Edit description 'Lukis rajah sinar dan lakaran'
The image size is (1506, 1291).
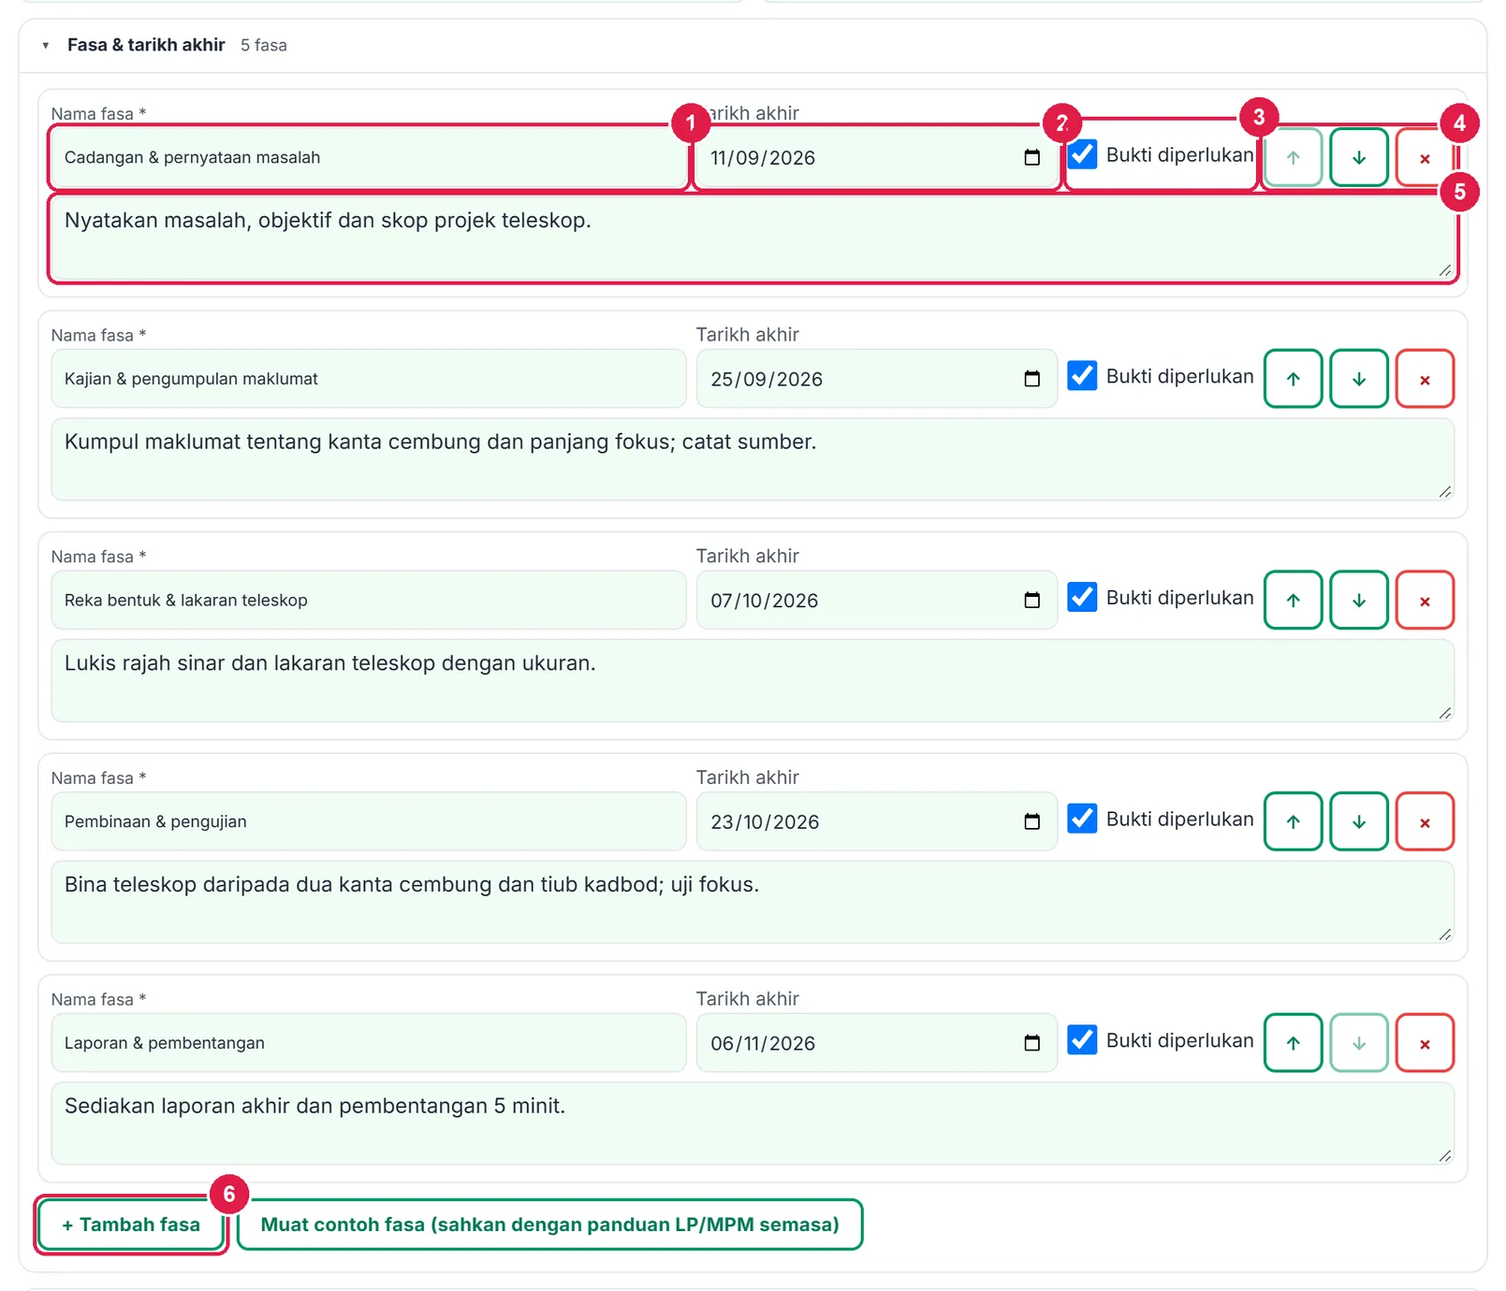[753, 681]
